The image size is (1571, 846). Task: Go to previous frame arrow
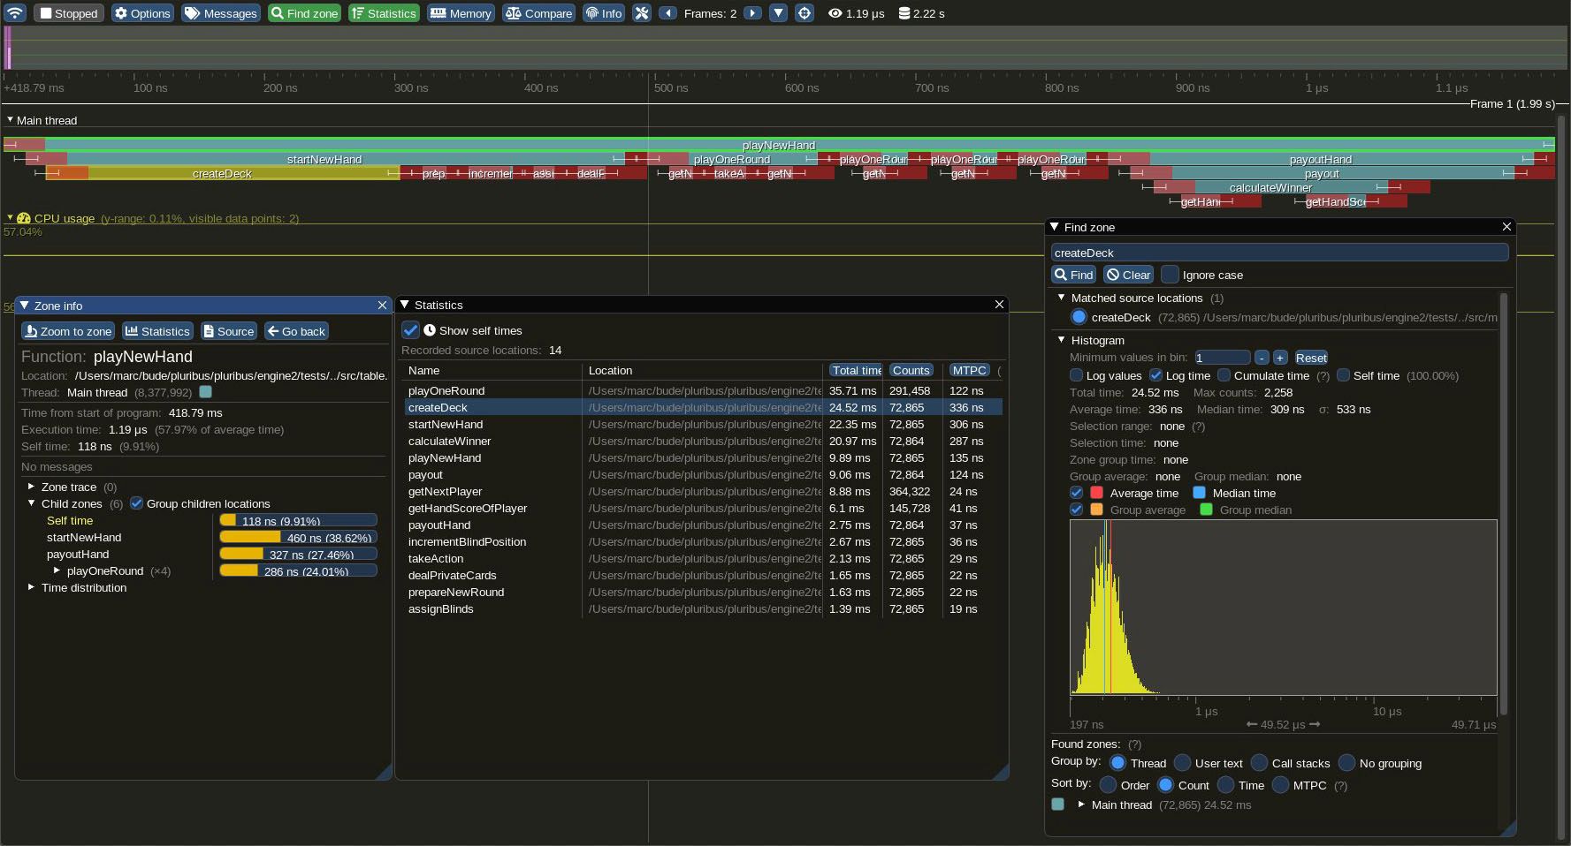pyautogui.click(x=668, y=13)
